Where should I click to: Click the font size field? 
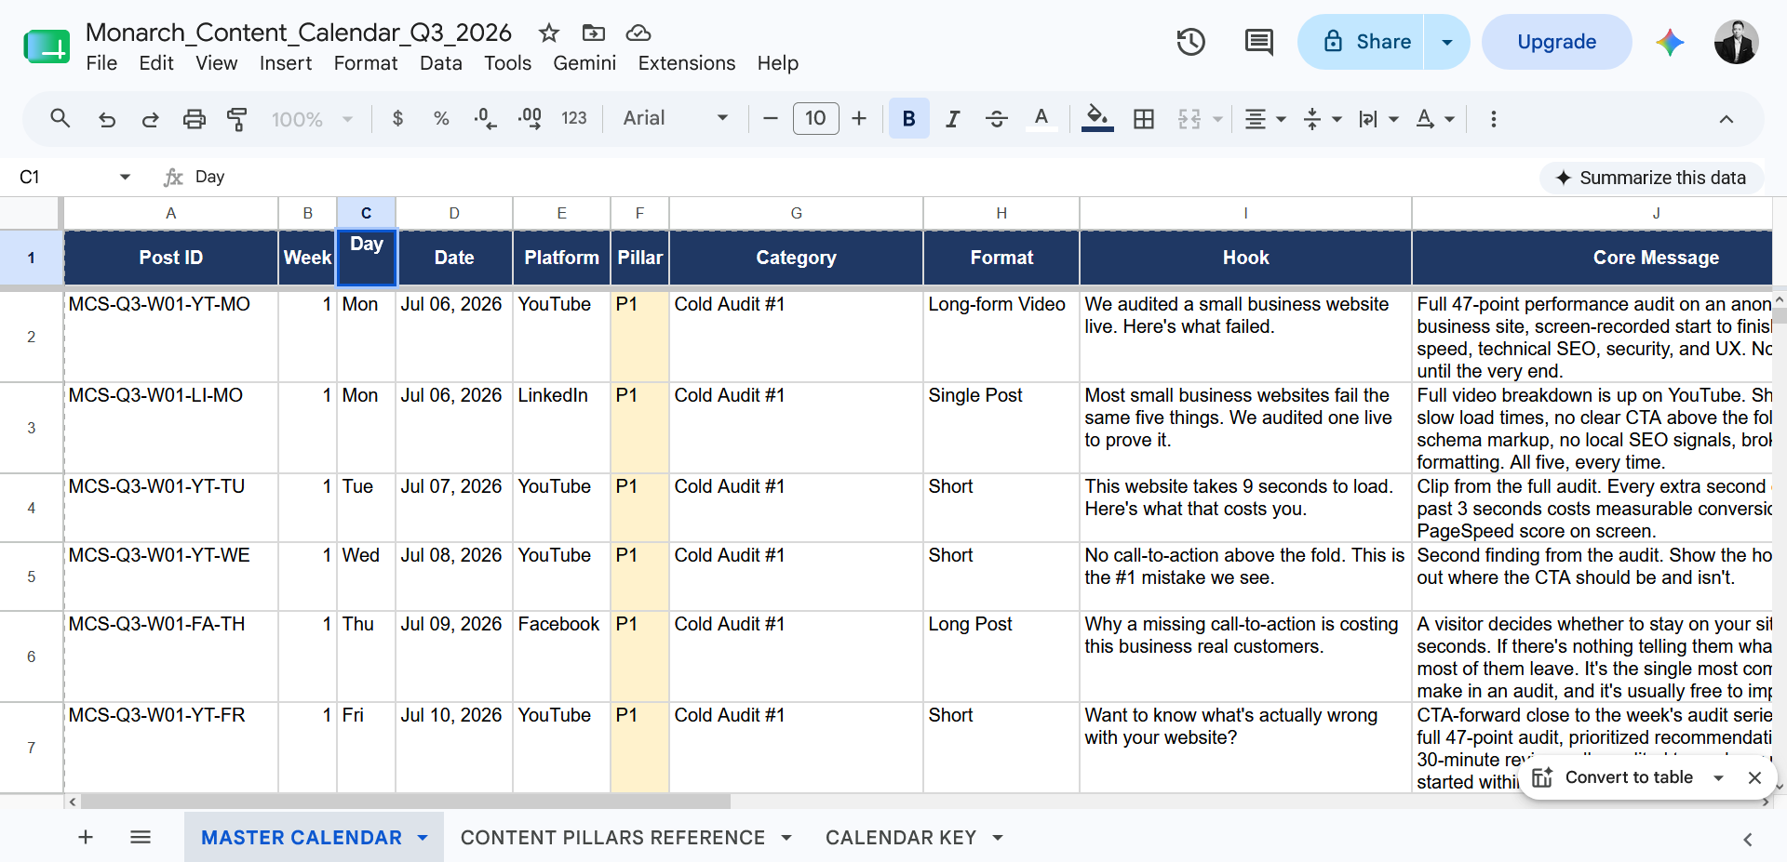(815, 119)
